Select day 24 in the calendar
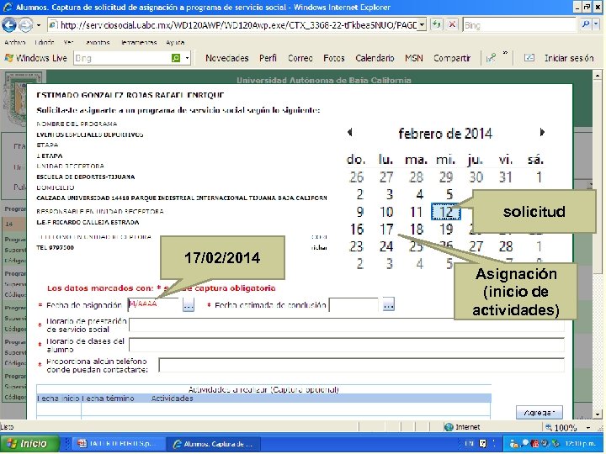The image size is (606, 454). (x=386, y=246)
